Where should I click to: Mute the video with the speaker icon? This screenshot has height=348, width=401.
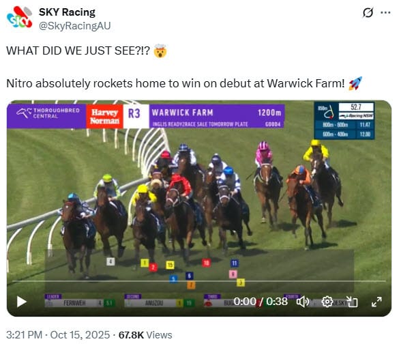click(303, 302)
